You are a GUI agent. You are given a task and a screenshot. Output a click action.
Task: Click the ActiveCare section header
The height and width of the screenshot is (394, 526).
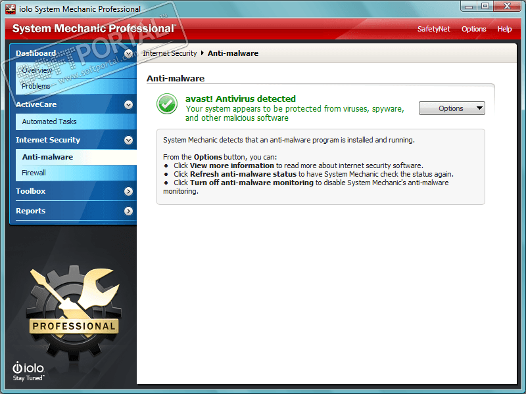pos(36,104)
